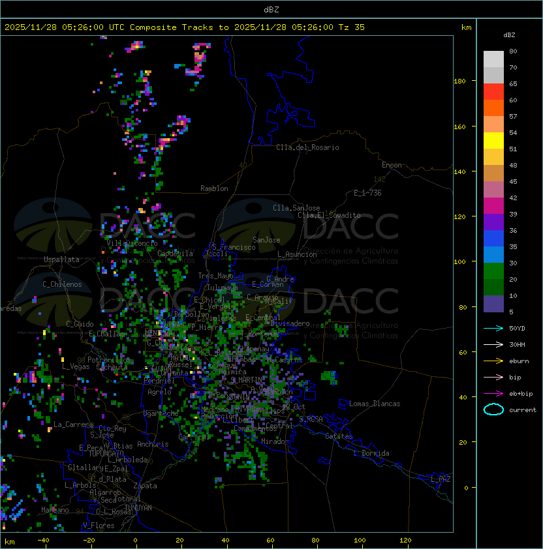Click the cyan 'current' ellipse symbol
Image resolution: width=543 pixels, height=549 pixels.
pyautogui.click(x=493, y=409)
